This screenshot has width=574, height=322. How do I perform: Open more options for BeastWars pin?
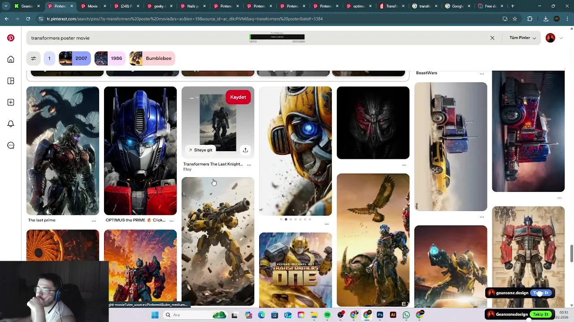point(482,73)
